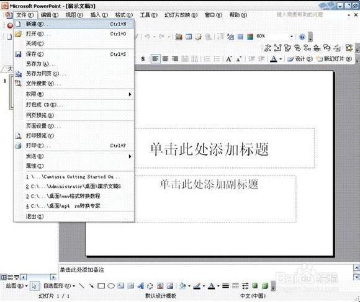Open recent file 桌面\wmv格式转换教程
The image size is (360, 302).
74,197
